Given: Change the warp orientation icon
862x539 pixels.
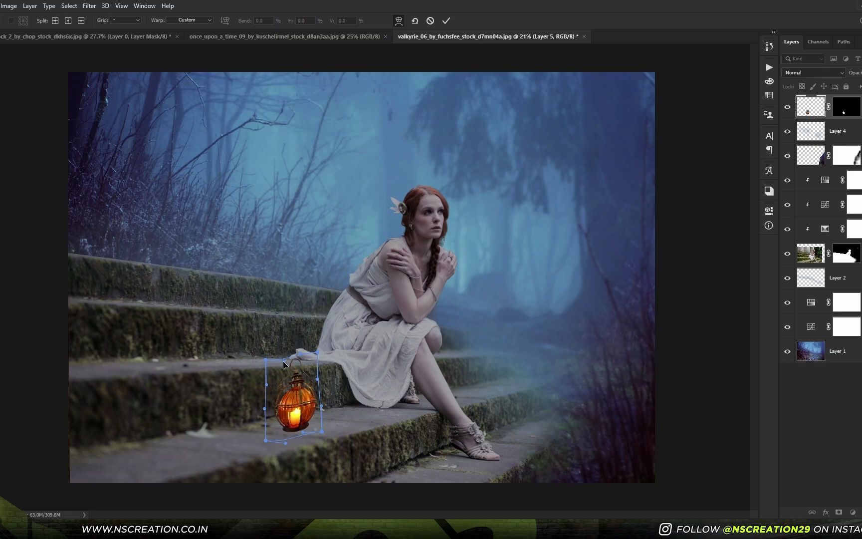Looking at the screenshot, I should (225, 20).
